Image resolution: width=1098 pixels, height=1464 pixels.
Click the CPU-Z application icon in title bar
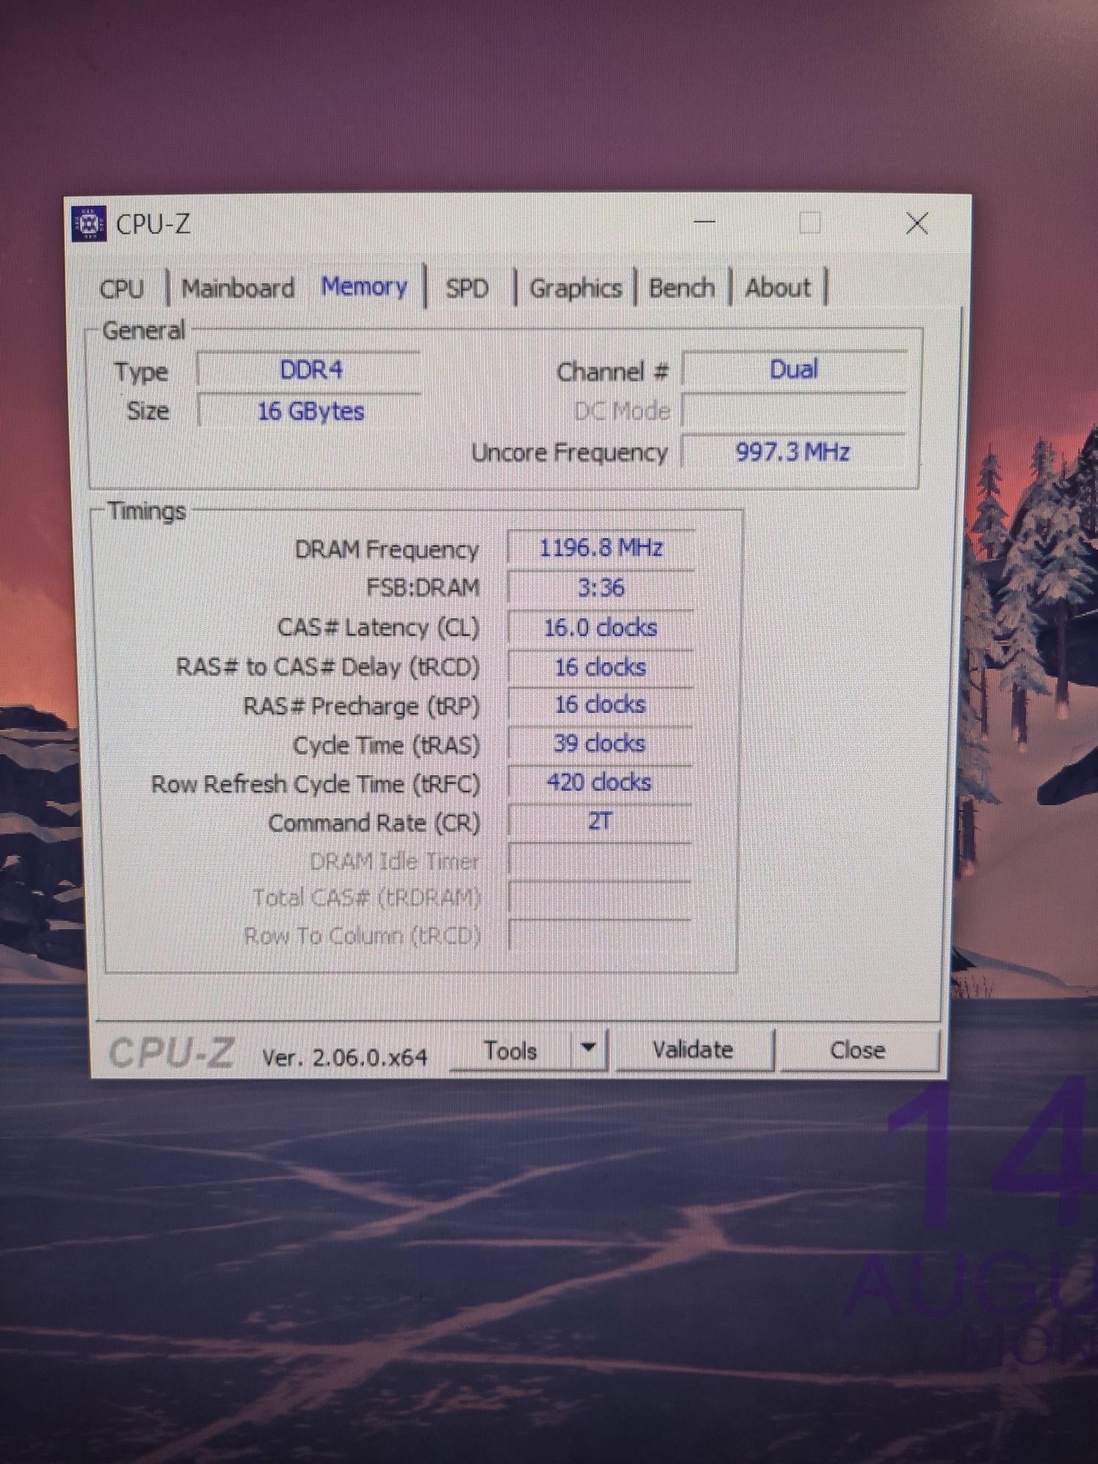[x=89, y=223]
